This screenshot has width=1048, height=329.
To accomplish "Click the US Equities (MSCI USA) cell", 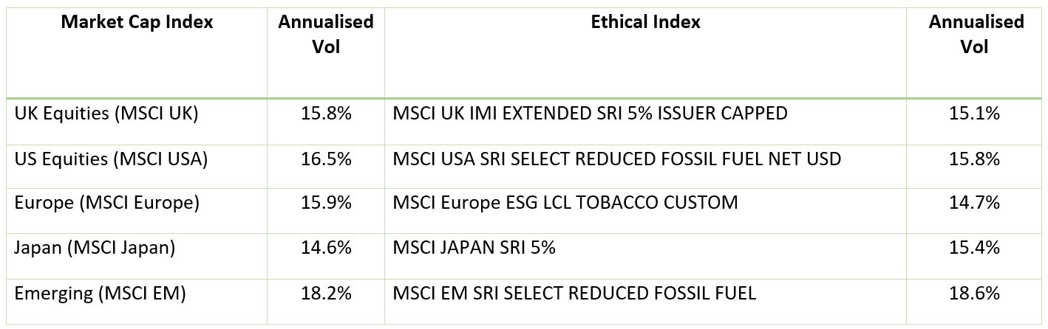I will pos(111,159).
